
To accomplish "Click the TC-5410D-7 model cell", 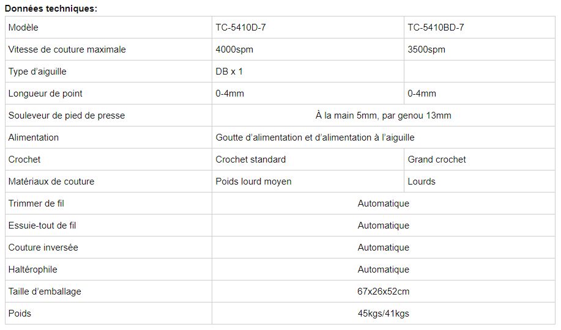I will [x=240, y=28].
